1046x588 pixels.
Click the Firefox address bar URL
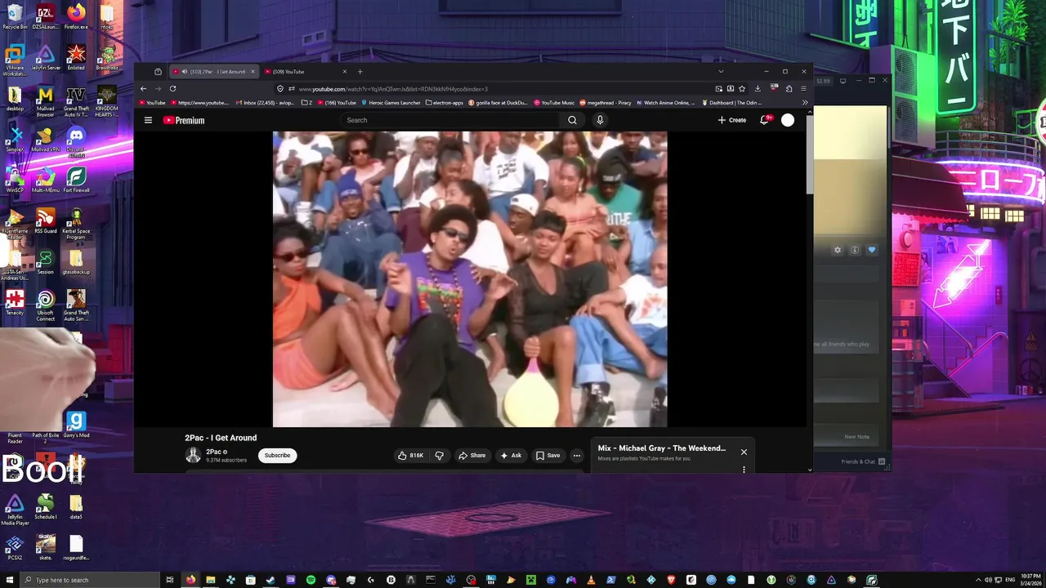[x=393, y=89]
